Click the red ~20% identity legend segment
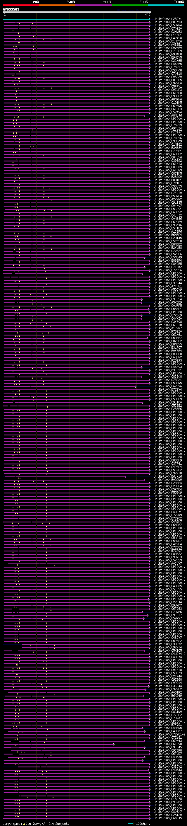The height and width of the screenshot is (826, 187). point(21,5)
